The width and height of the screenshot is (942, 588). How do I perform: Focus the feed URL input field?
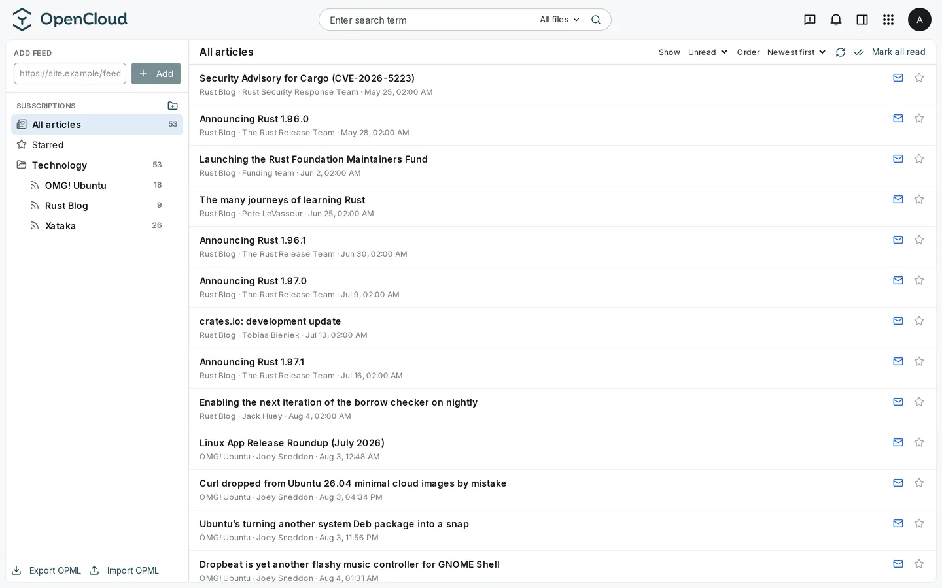pos(70,74)
